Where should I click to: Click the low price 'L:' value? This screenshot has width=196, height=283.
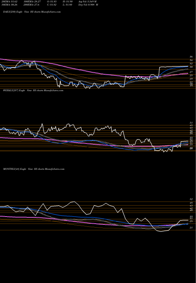(x=68, y=5)
